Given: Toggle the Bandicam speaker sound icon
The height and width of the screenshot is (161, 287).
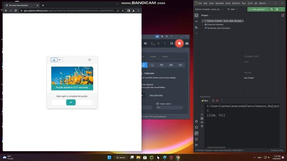Looking at the screenshot, I should pyautogui.click(x=145, y=43).
